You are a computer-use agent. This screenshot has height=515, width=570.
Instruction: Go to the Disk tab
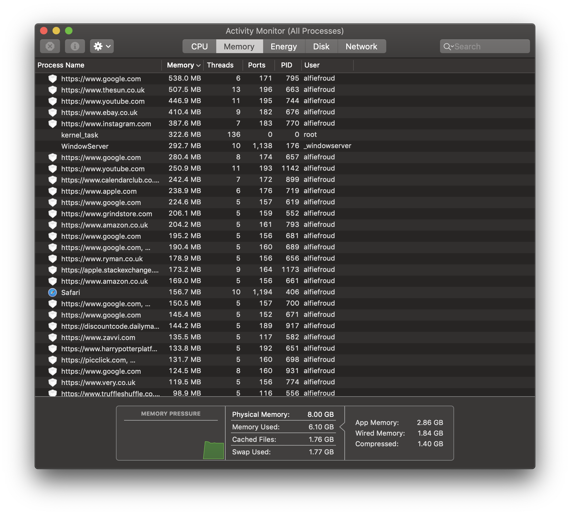coord(321,46)
